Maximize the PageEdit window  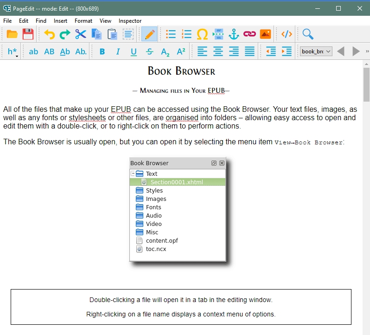(338, 8)
